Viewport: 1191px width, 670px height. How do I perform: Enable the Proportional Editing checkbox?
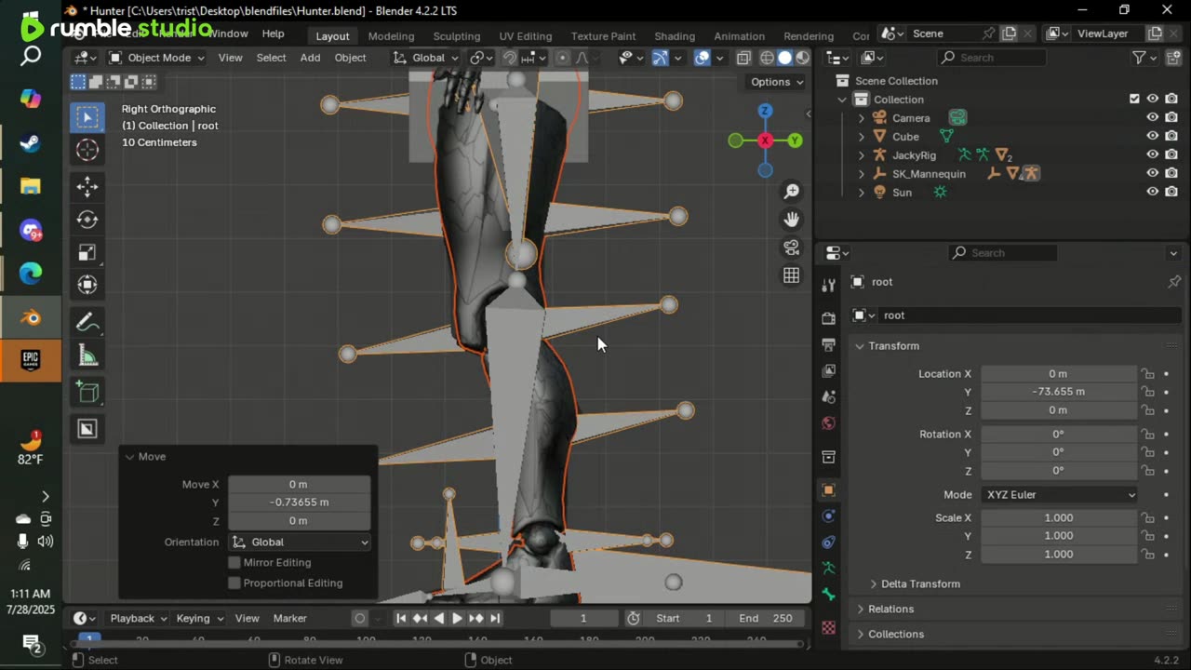[x=234, y=583]
